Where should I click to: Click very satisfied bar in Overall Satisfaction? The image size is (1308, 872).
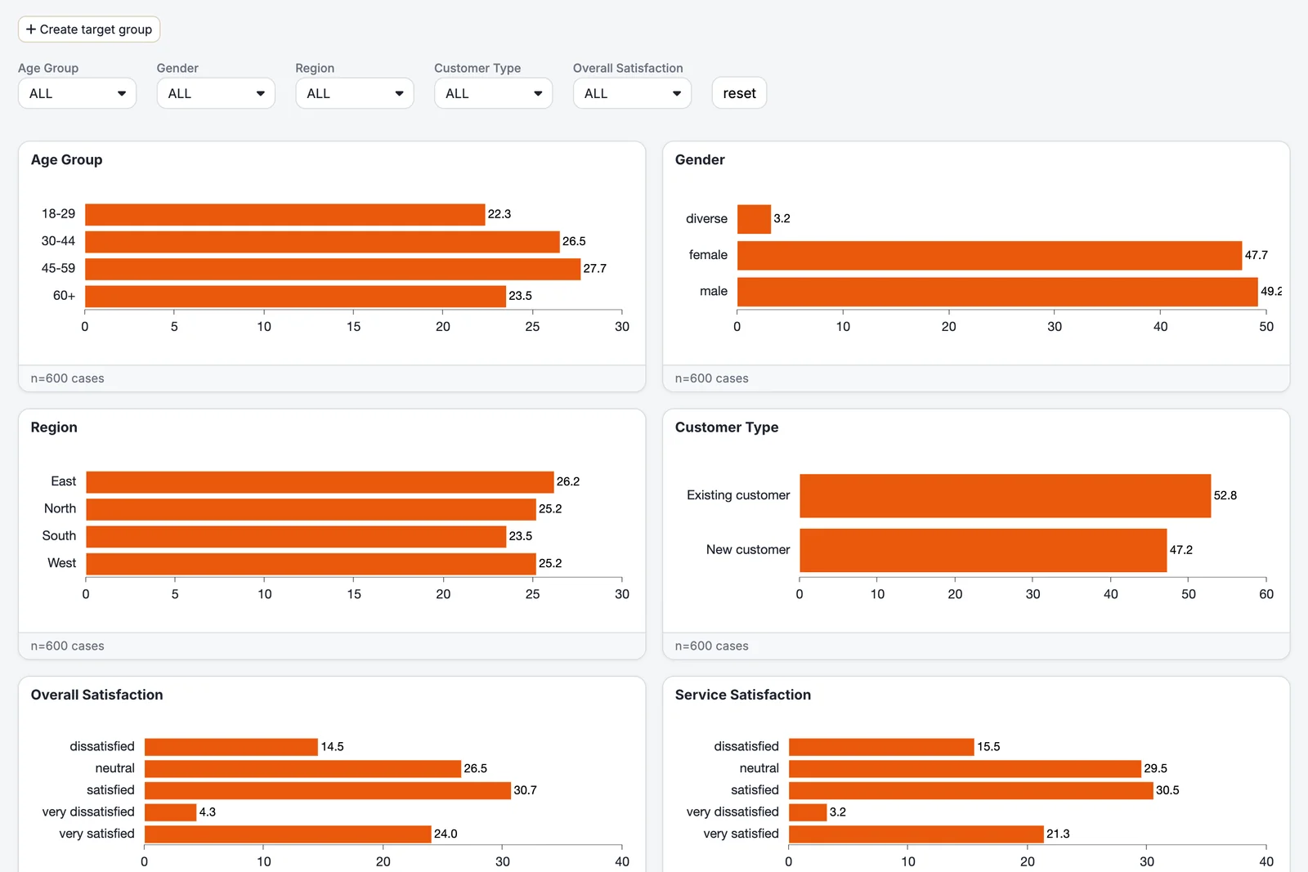pos(288,834)
